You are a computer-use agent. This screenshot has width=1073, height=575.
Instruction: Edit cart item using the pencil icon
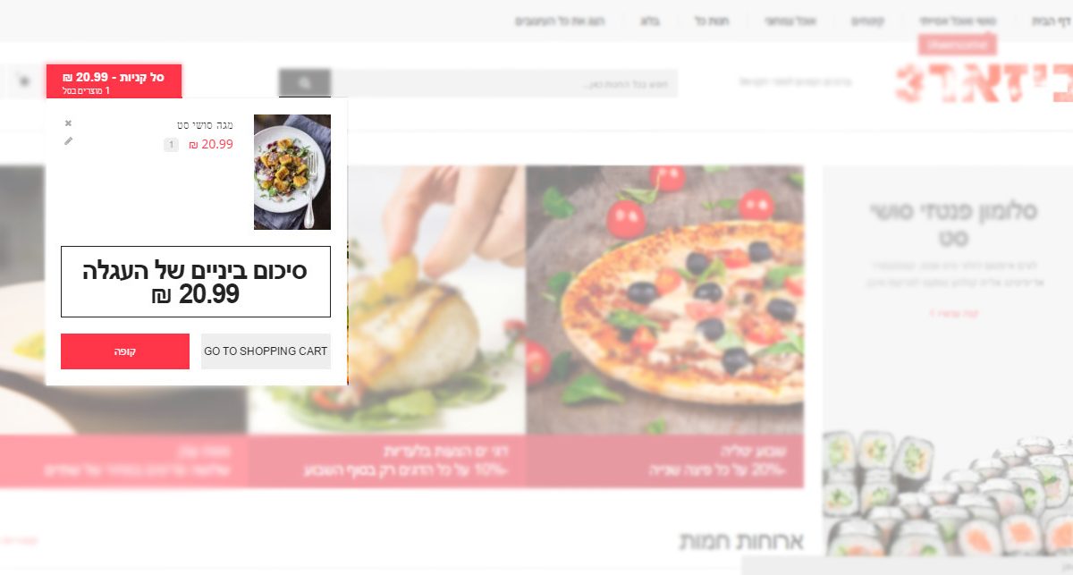pyautogui.click(x=68, y=141)
